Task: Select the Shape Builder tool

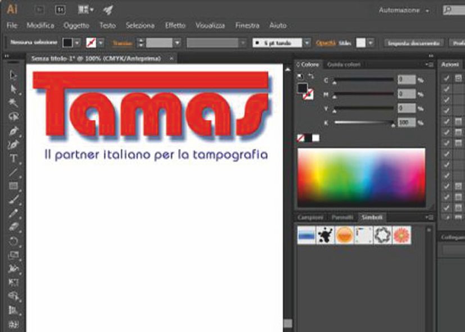Action: 13,296
